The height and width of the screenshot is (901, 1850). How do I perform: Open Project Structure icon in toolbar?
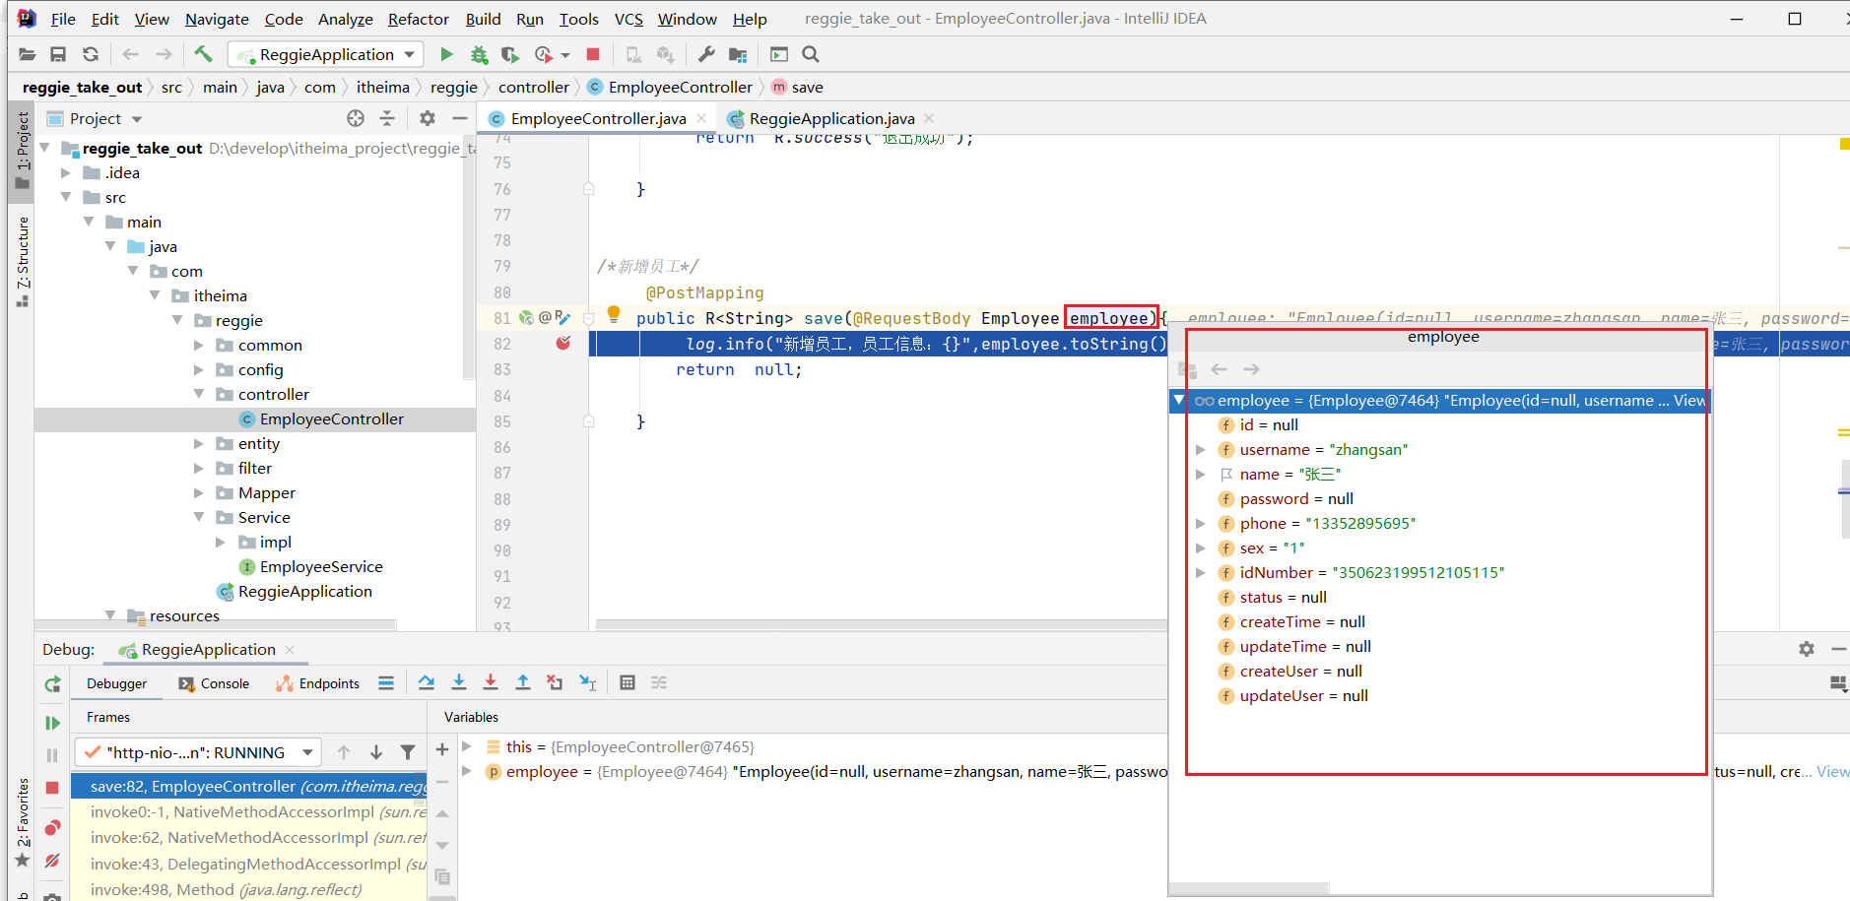[x=738, y=54]
